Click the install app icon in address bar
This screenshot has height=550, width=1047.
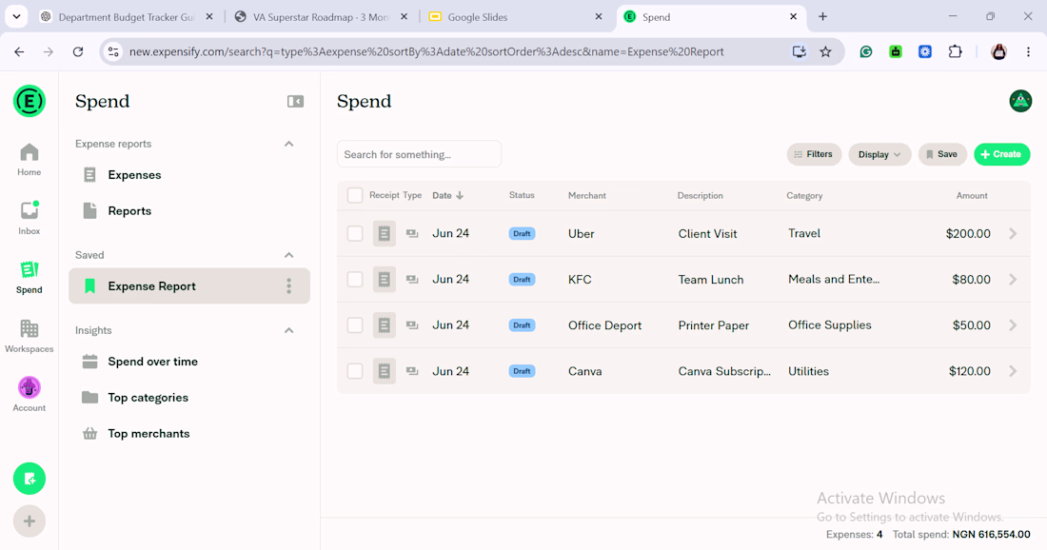[x=800, y=51]
